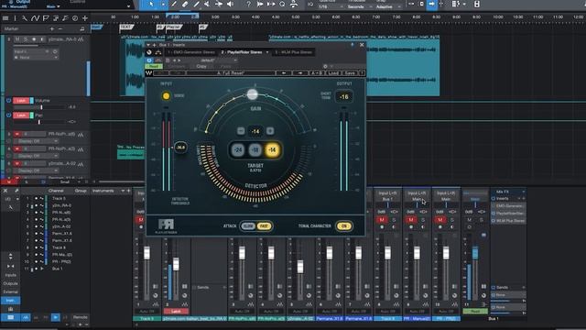Switch to WLM Plus Stereo insert tab
The width and height of the screenshot is (586, 330).
293,52
